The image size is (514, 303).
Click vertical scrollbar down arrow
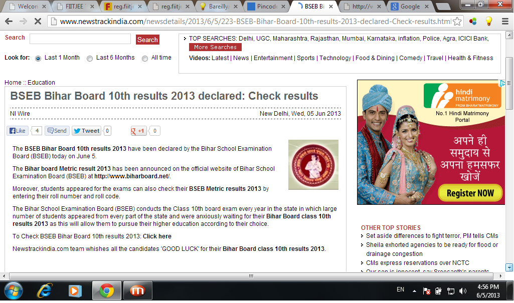(x=509, y=267)
